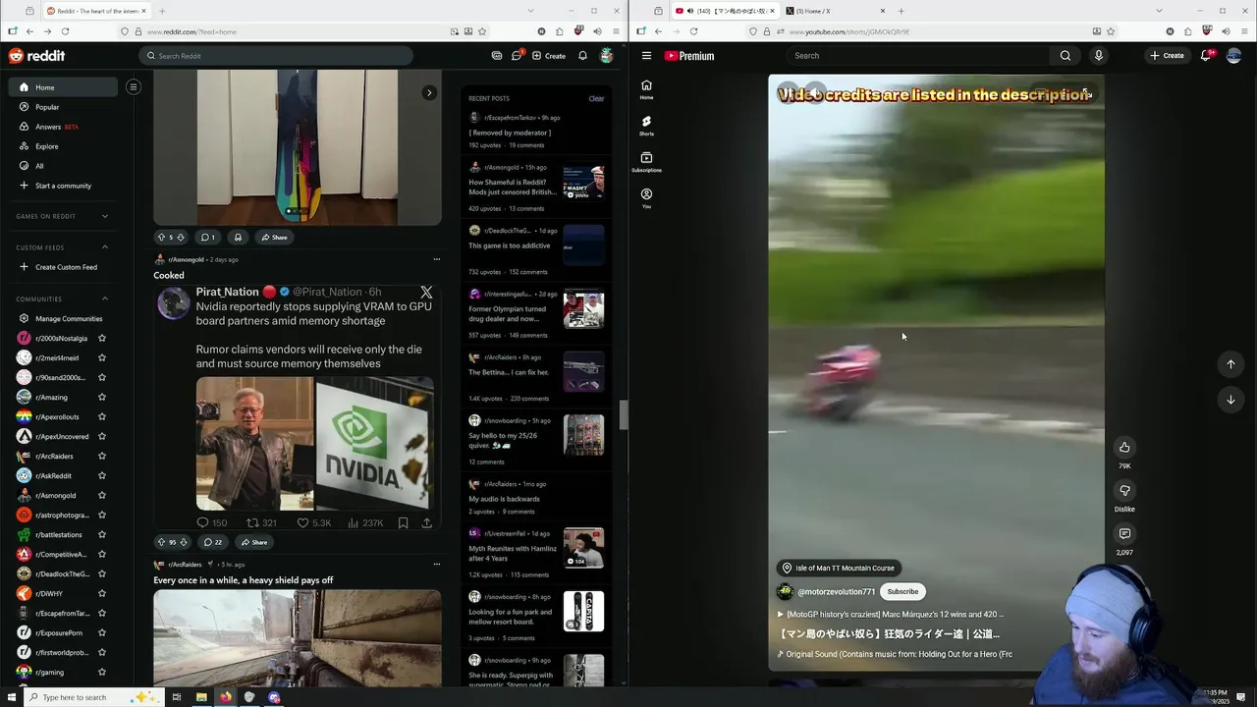Switch to the Home / X tab

click(835, 11)
